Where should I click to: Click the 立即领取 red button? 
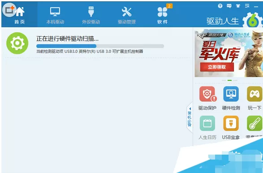pyautogui.click(x=217, y=67)
